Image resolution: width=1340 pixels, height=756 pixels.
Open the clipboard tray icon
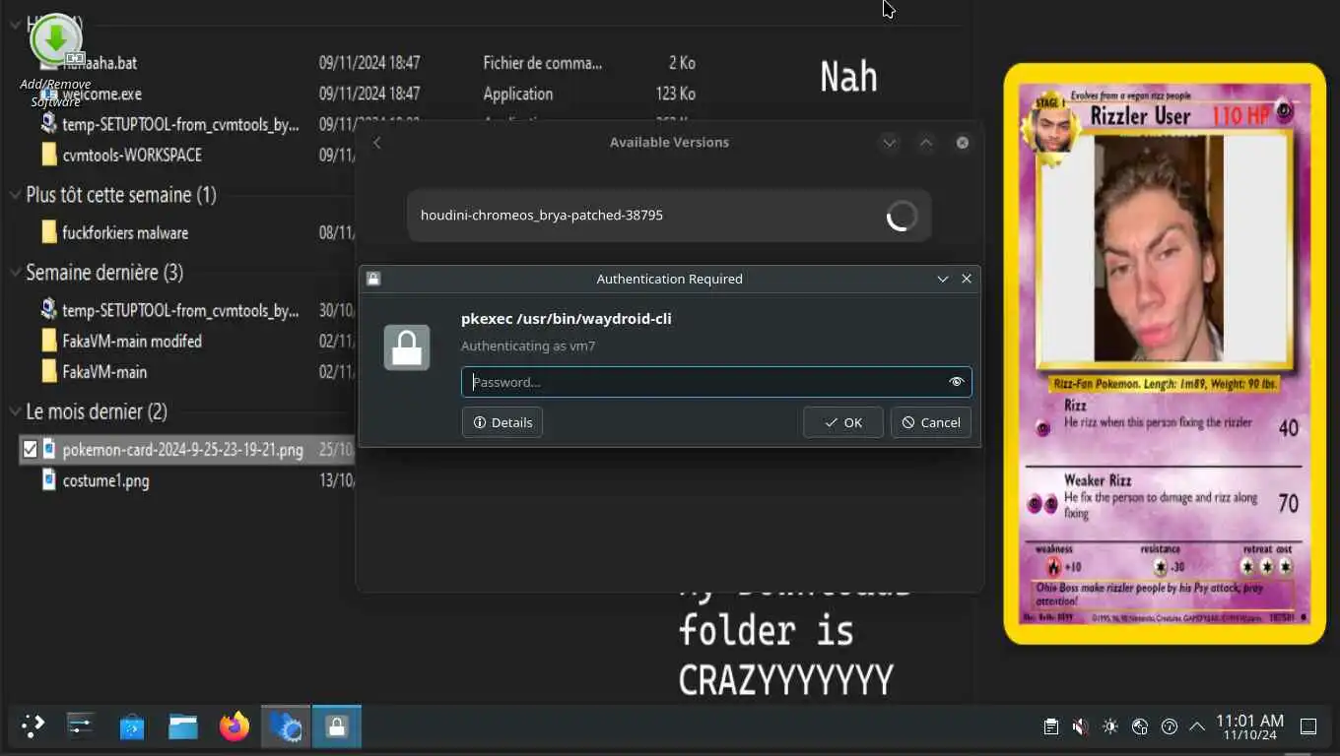click(1051, 726)
